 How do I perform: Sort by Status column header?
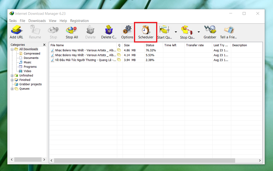(154, 45)
